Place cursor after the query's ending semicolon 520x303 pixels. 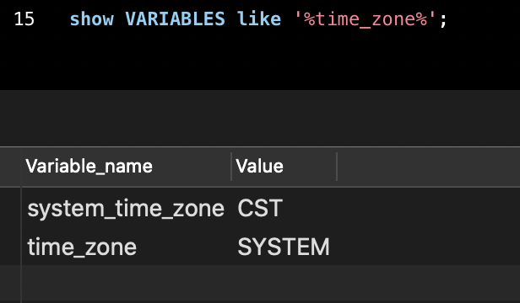[448, 19]
